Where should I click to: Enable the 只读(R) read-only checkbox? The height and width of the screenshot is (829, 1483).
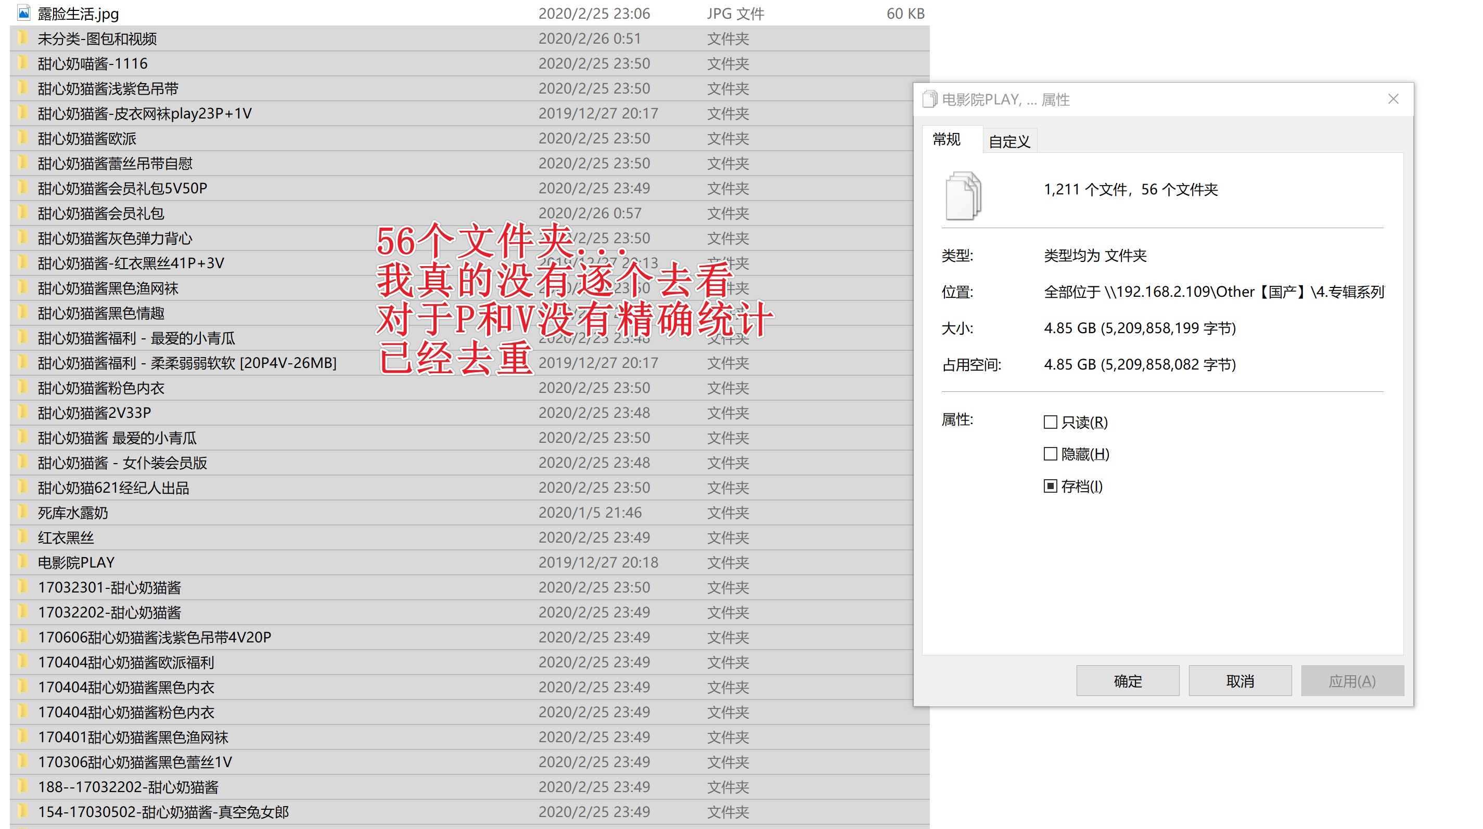1050,422
